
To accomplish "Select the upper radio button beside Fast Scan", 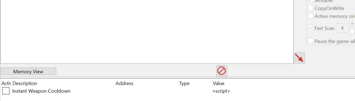I will click(352, 23).
